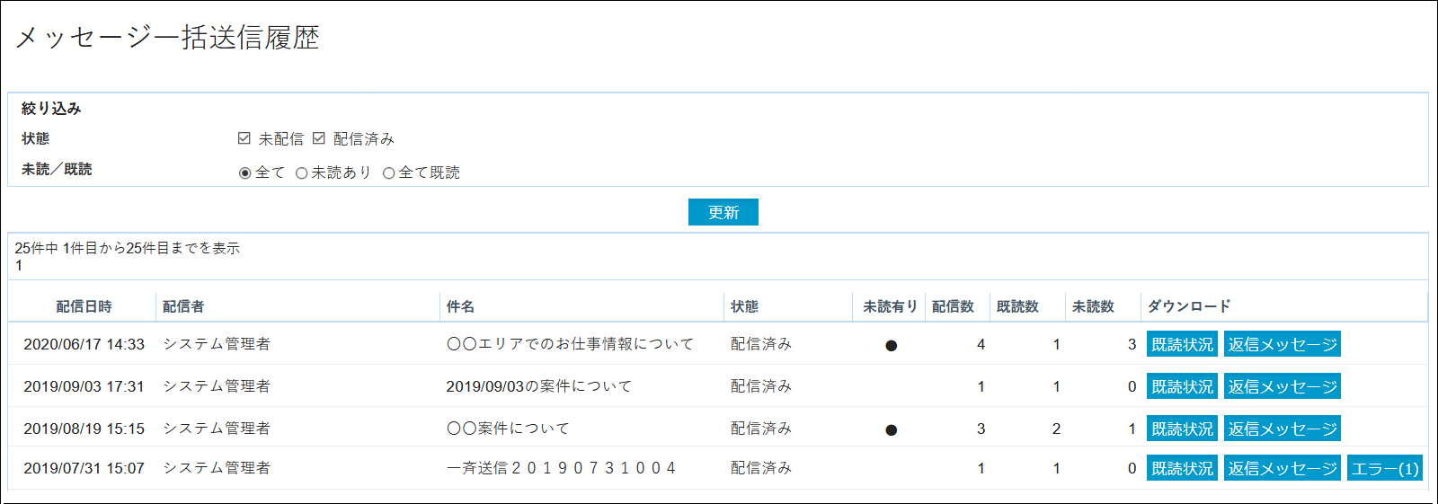Viewport: 1438px width, 504px height.
Task: Open 既読状況 for 2019/07/31 15:07 row
Action: pyautogui.click(x=1182, y=468)
